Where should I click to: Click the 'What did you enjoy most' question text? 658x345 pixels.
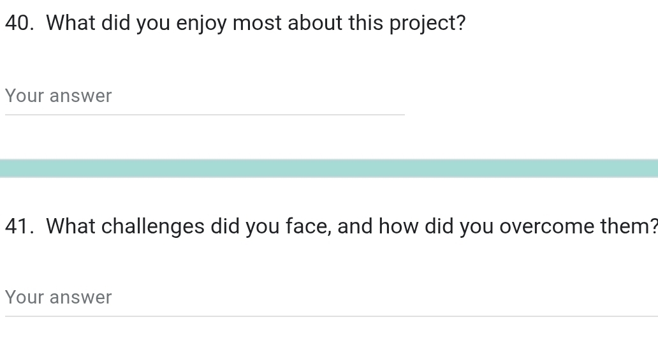(x=256, y=24)
